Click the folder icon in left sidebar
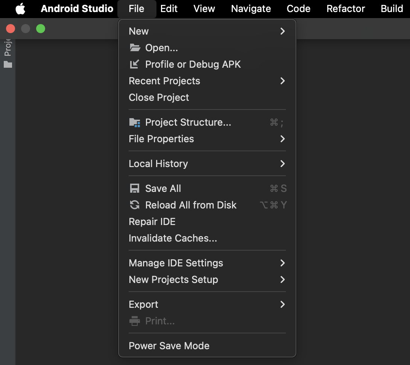410x365 pixels. click(8, 64)
